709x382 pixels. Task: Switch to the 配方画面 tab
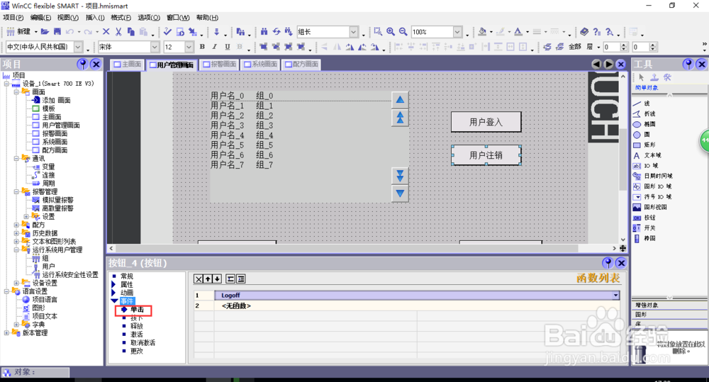301,64
